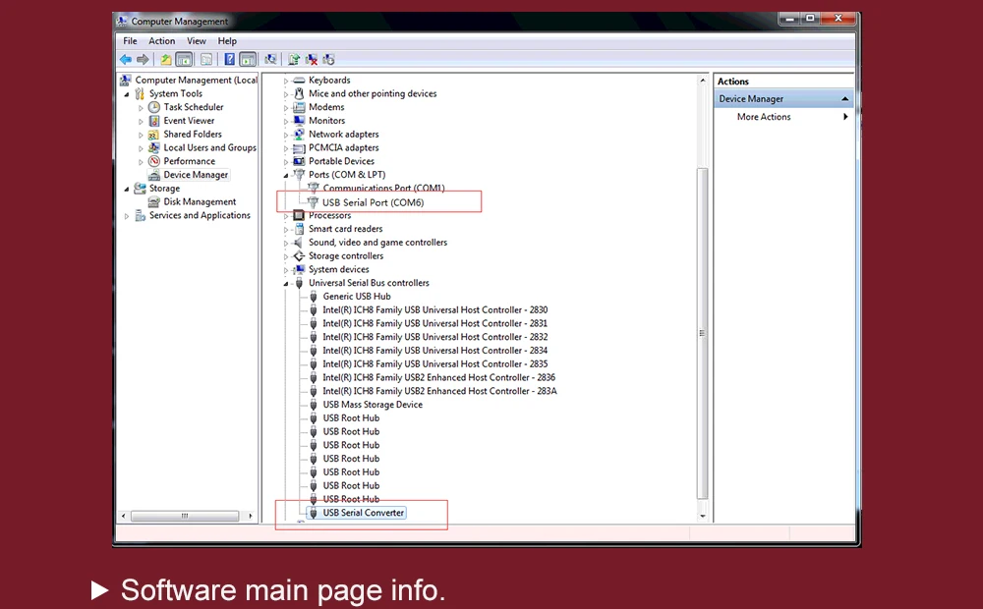Select Modems device category

(x=326, y=107)
